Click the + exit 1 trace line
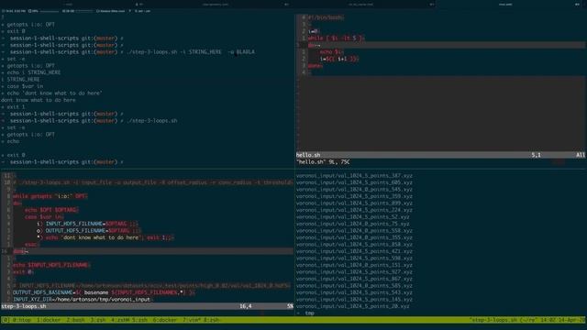 pyautogui.click(x=13, y=107)
